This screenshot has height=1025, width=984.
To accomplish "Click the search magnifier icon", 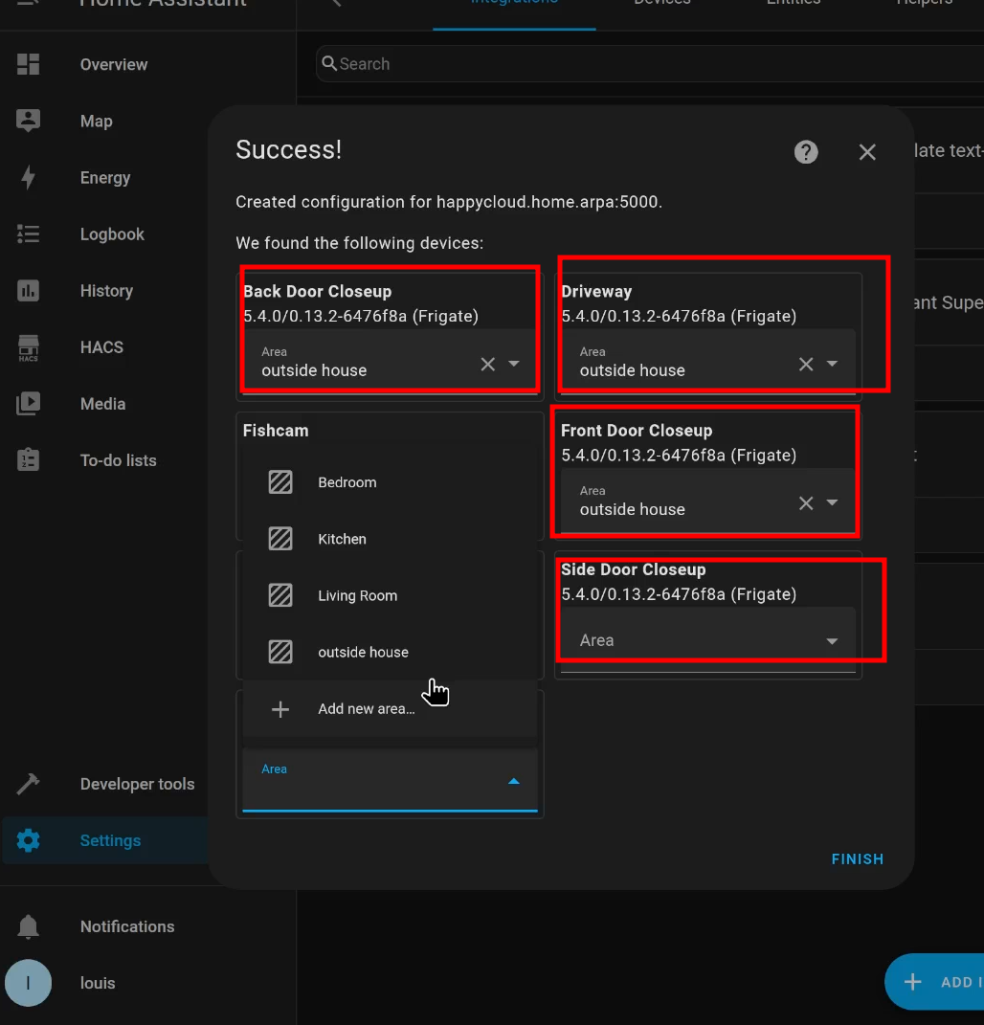I will 329,63.
